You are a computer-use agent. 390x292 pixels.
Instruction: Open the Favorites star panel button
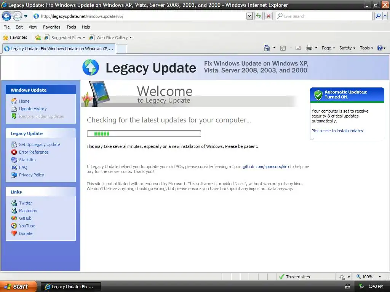[15, 38]
